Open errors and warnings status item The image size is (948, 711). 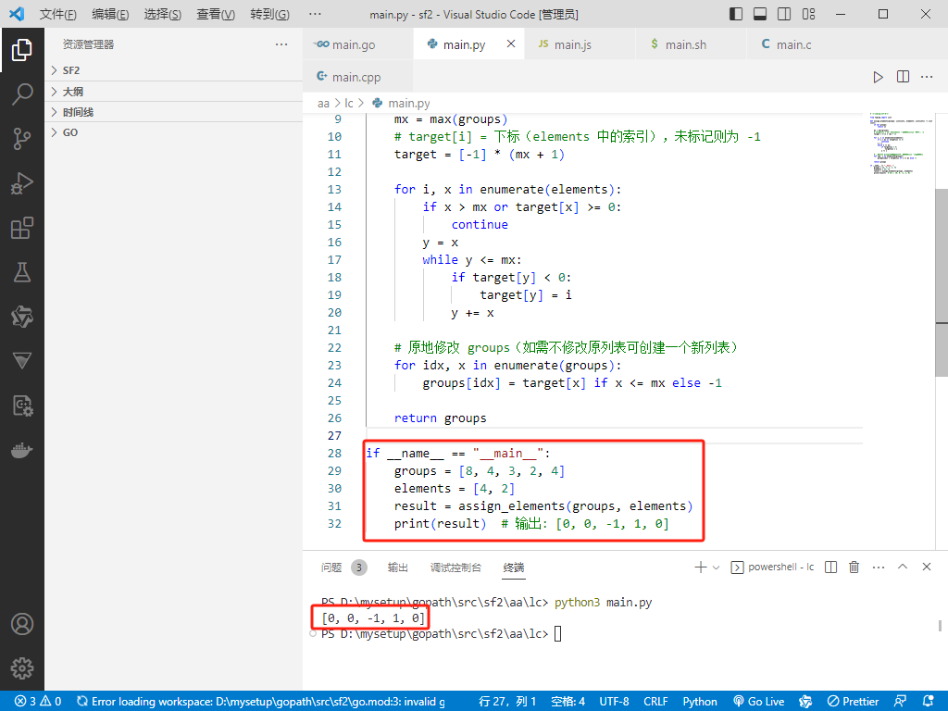tap(38, 702)
